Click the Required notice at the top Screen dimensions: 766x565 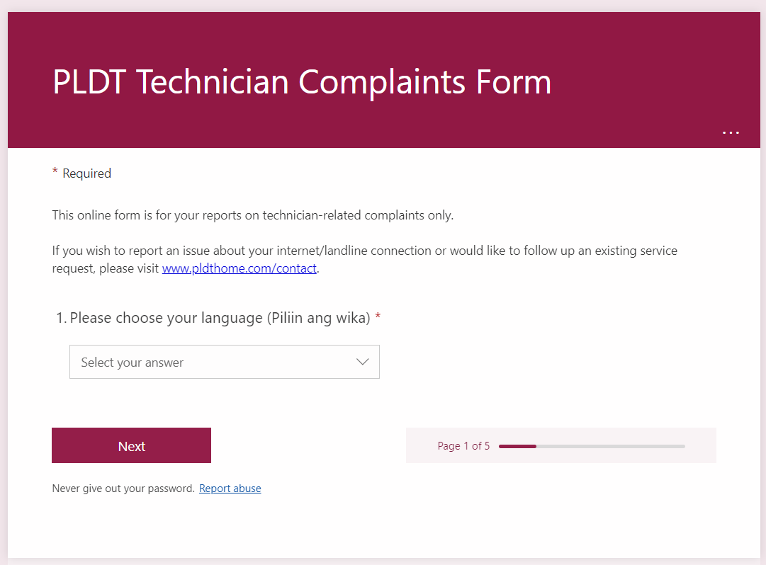tap(81, 173)
